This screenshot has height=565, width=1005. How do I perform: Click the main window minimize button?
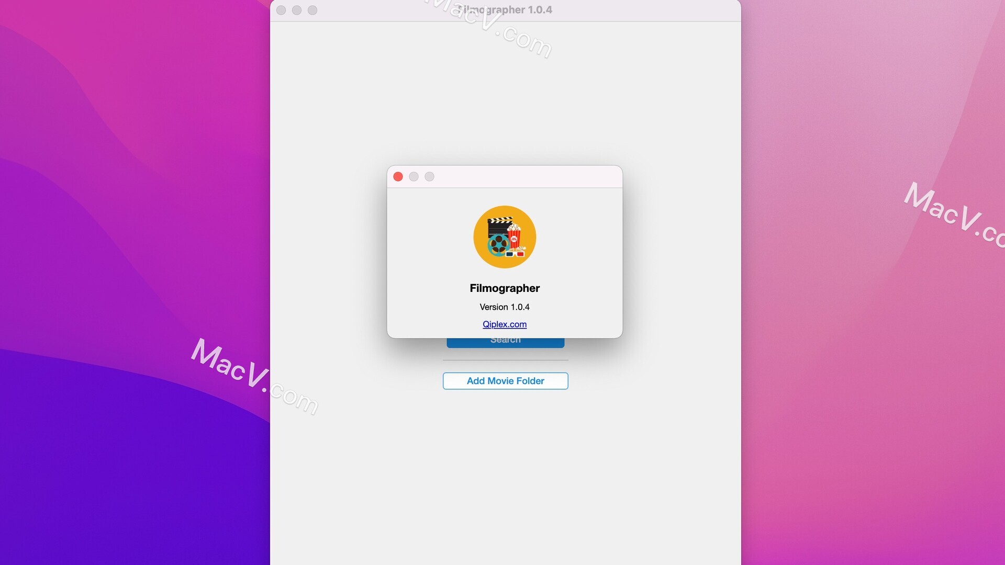tap(297, 10)
